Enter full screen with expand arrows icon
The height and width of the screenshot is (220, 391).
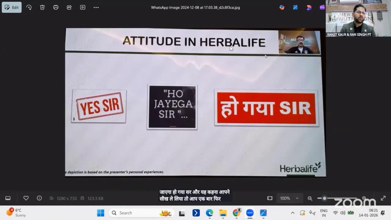[x=383, y=198]
